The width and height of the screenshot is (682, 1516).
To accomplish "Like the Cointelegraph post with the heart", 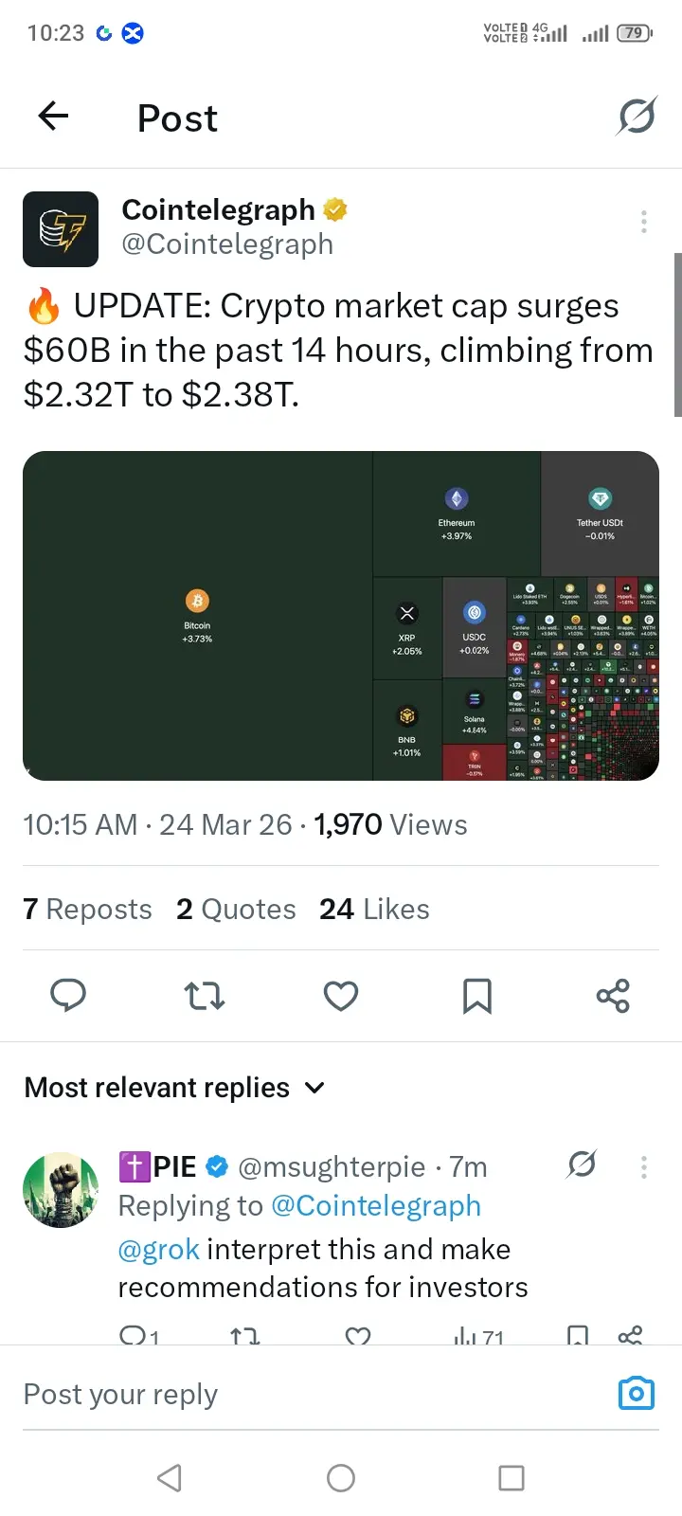I will [x=341, y=995].
